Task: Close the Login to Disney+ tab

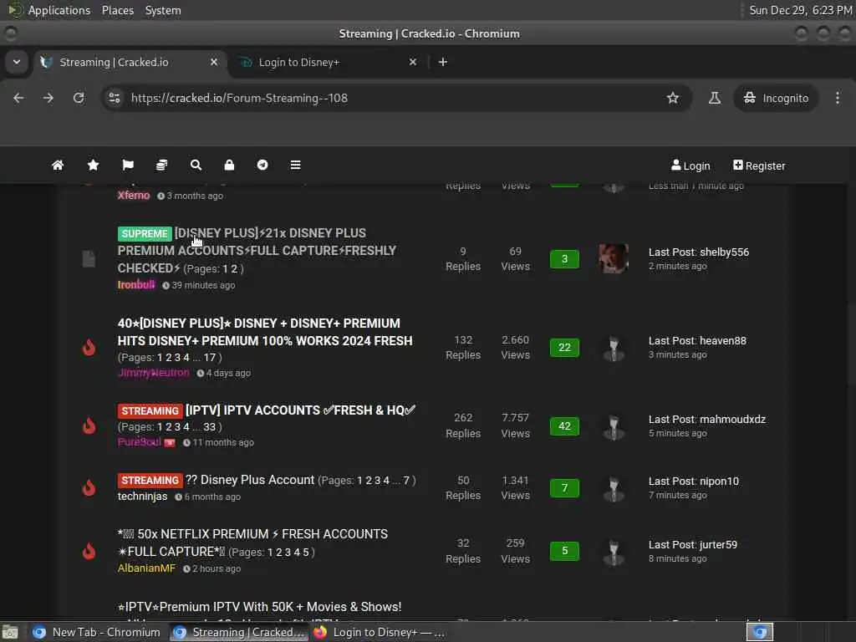Action: point(413,62)
